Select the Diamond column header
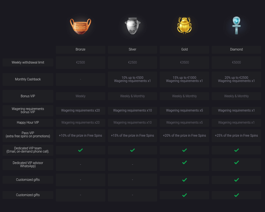The width and height of the screenshot is (265, 212). tap(236, 50)
